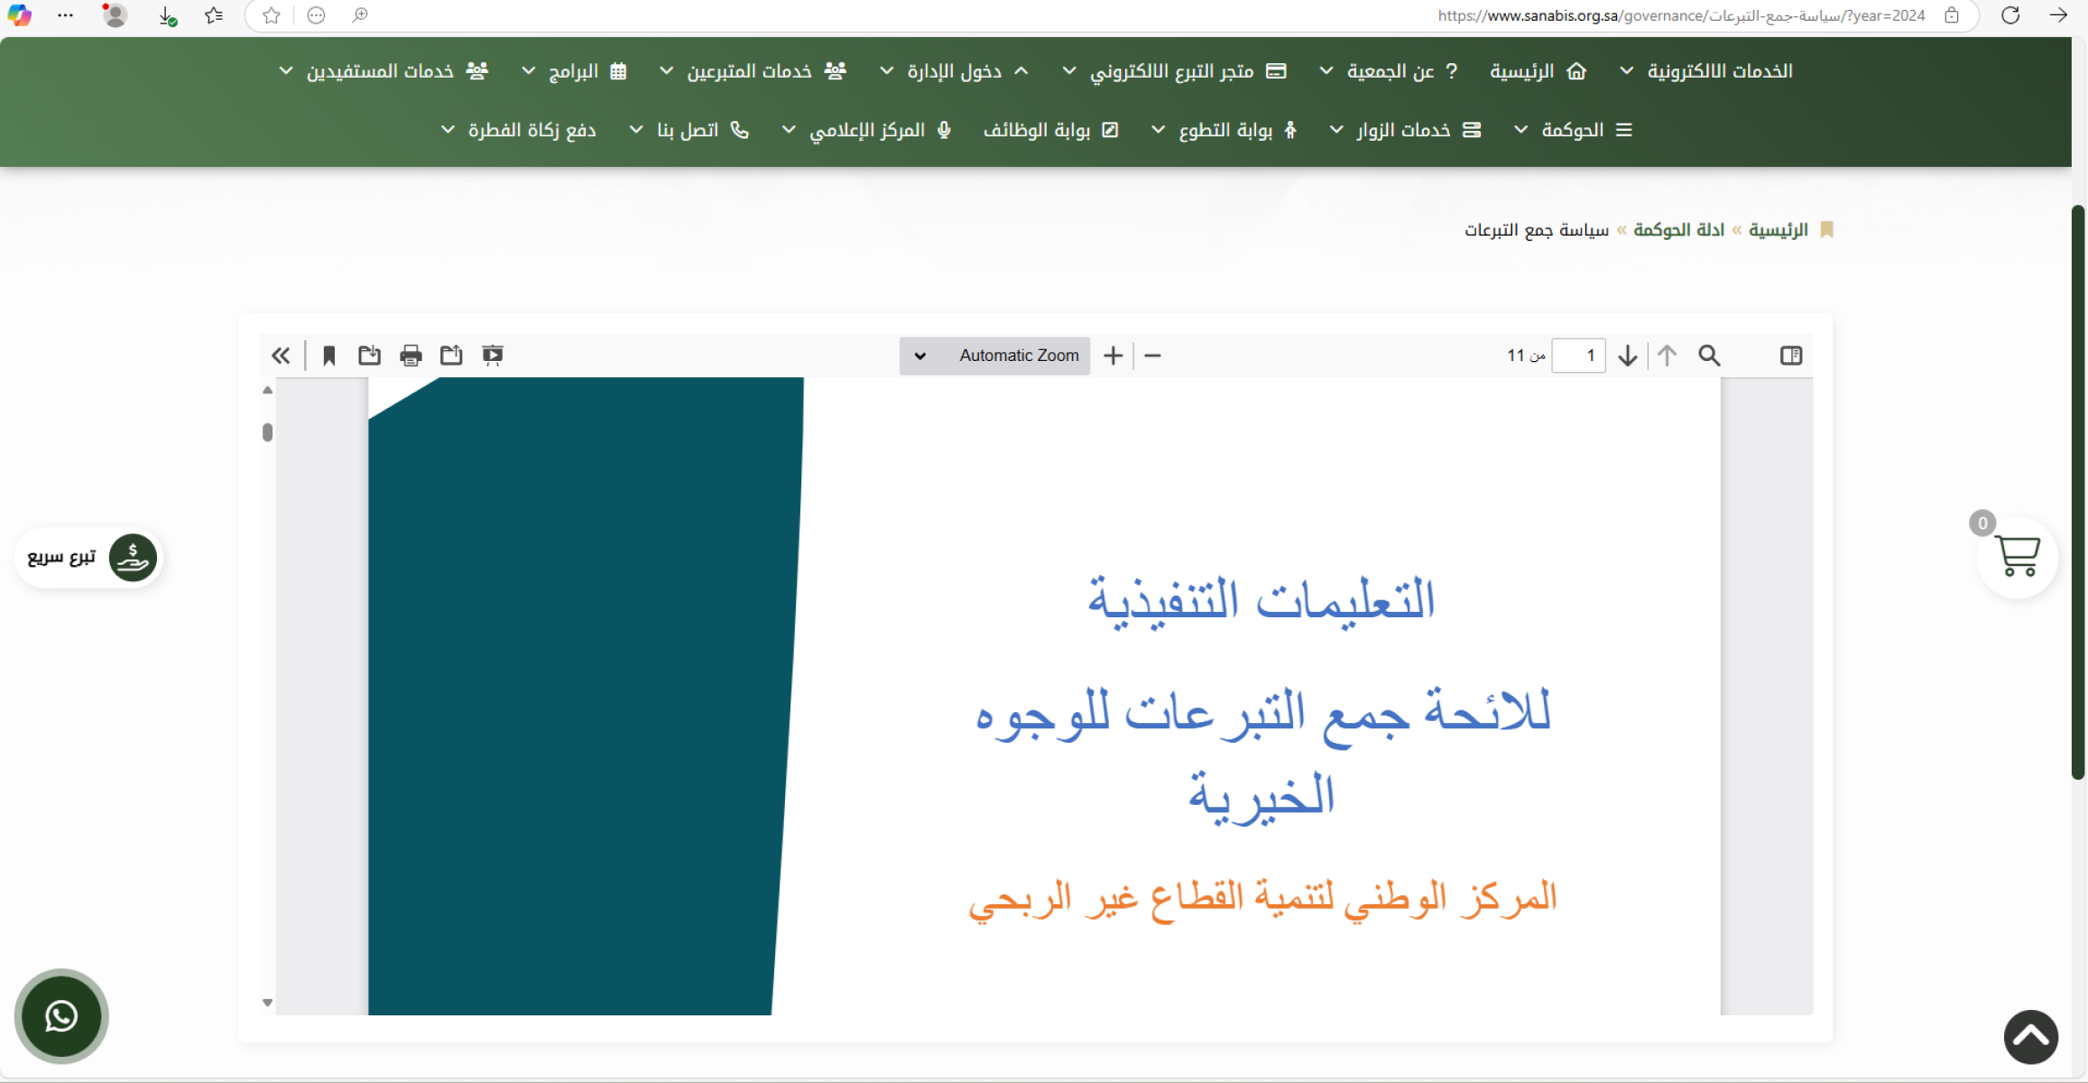Image resolution: width=2088 pixels, height=1083 pixels.
Task: Click the PDF scrollbar up arrow
Action: click(267, 390)
